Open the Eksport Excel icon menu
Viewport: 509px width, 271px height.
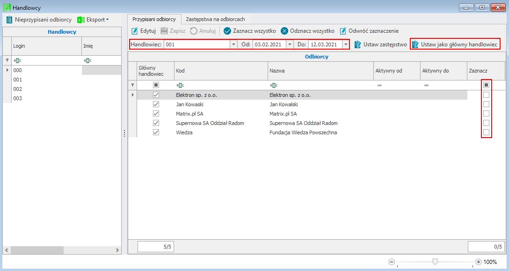point(81,20)
